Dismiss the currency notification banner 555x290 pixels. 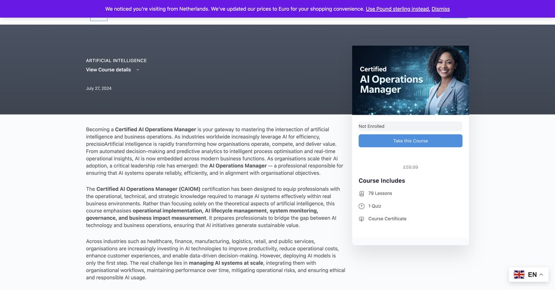click(x=441, y=9)
